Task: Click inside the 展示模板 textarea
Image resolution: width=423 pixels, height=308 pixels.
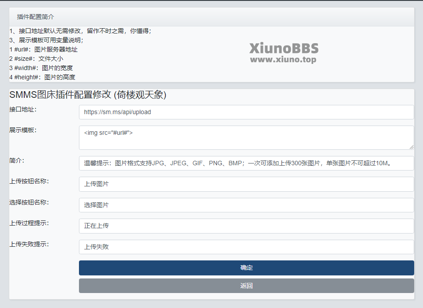Action: tap(246, 138)
